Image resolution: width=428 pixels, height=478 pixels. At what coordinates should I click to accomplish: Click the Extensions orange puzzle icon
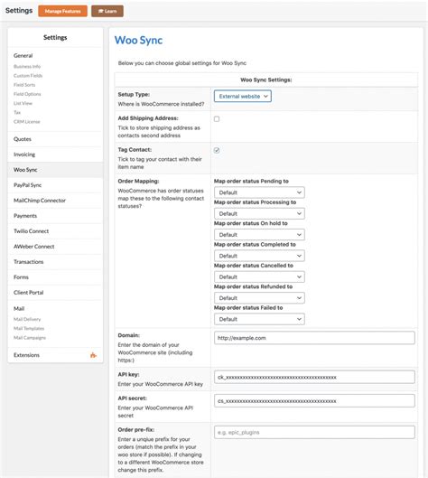click(x=93, y=355)
